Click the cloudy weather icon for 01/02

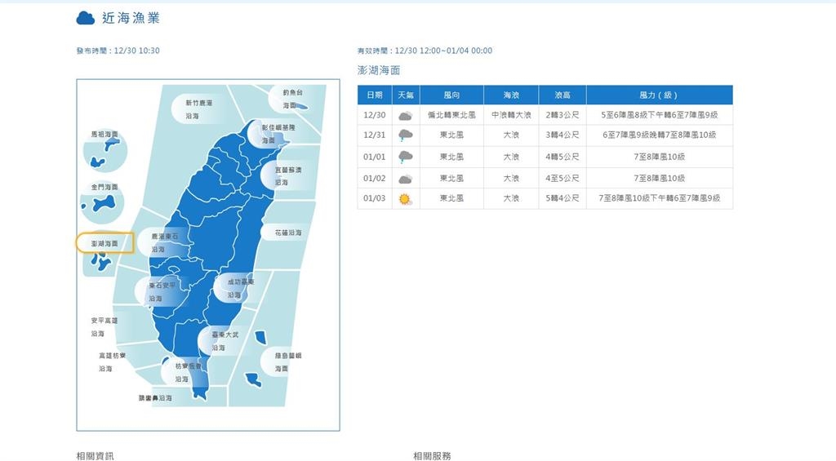[405, 179]
